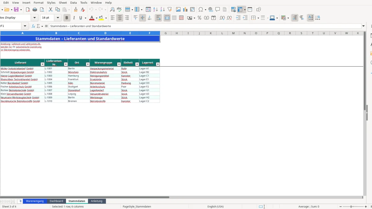
Task: Open Find and Replace
Action: (x=112, y=10)
